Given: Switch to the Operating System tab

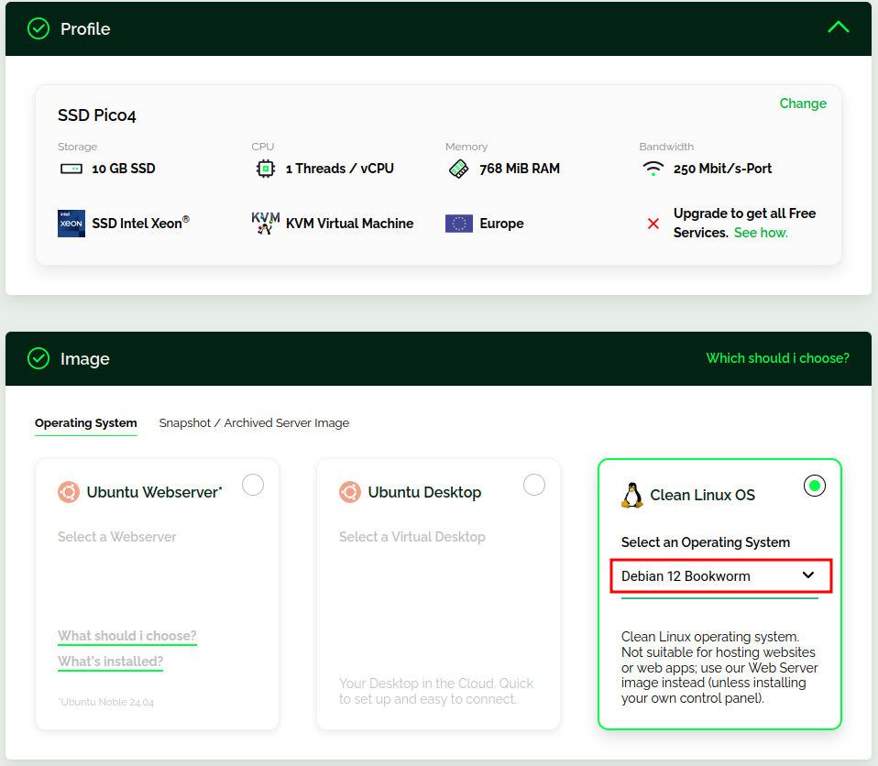Looking at the screenshot, I should (86, 423).
